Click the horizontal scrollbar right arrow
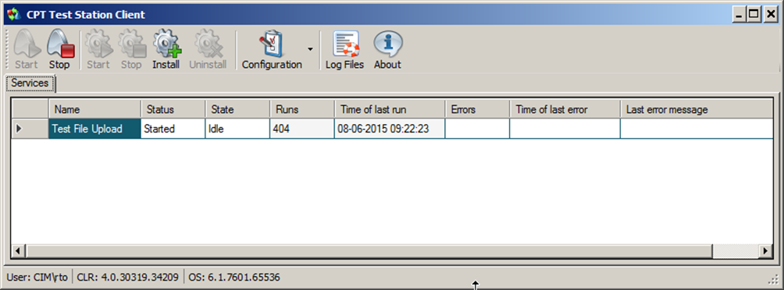784x290 pixels. tap(765, 250)
